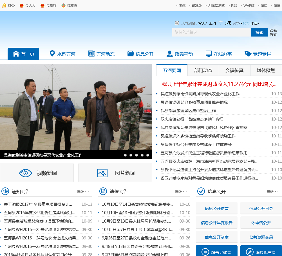Image resolution: width=282 pixels, height=256 pixels.
Task: Open the 信息公开年度报告 button
Action: click(216, 223)
